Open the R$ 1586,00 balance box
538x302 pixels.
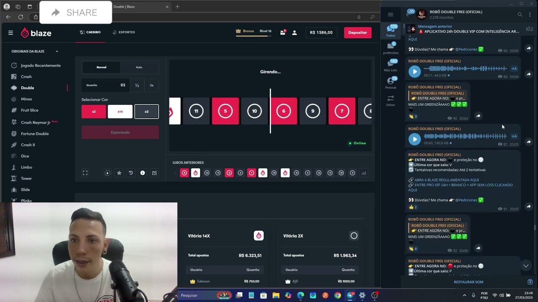(321, 32)
